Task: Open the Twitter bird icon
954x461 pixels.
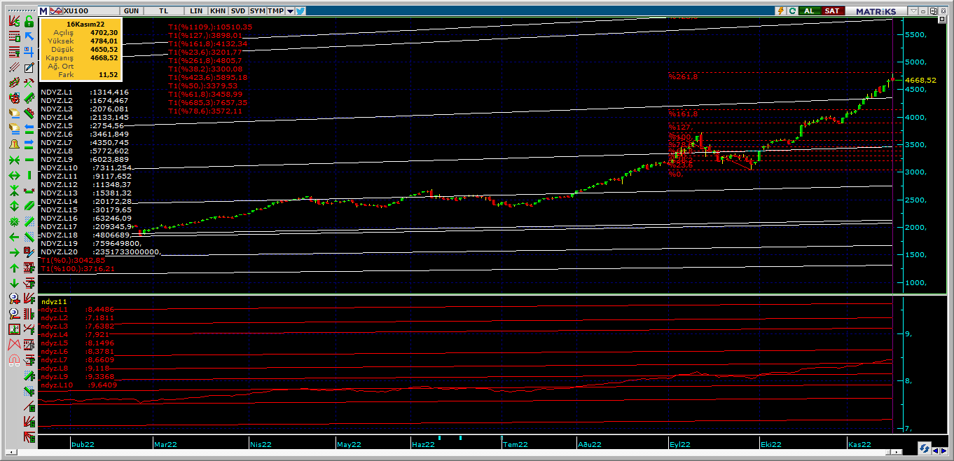Action: click(300, 11)
